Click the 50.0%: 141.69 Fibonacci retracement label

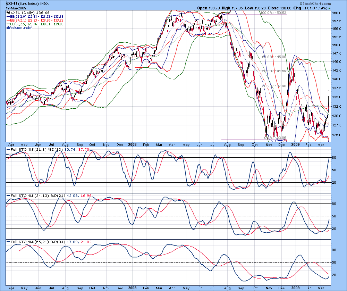[x=274, y=71]
